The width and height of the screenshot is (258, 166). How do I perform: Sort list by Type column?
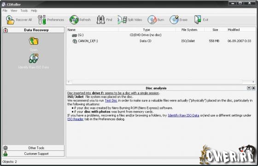[x=147, y=30]
